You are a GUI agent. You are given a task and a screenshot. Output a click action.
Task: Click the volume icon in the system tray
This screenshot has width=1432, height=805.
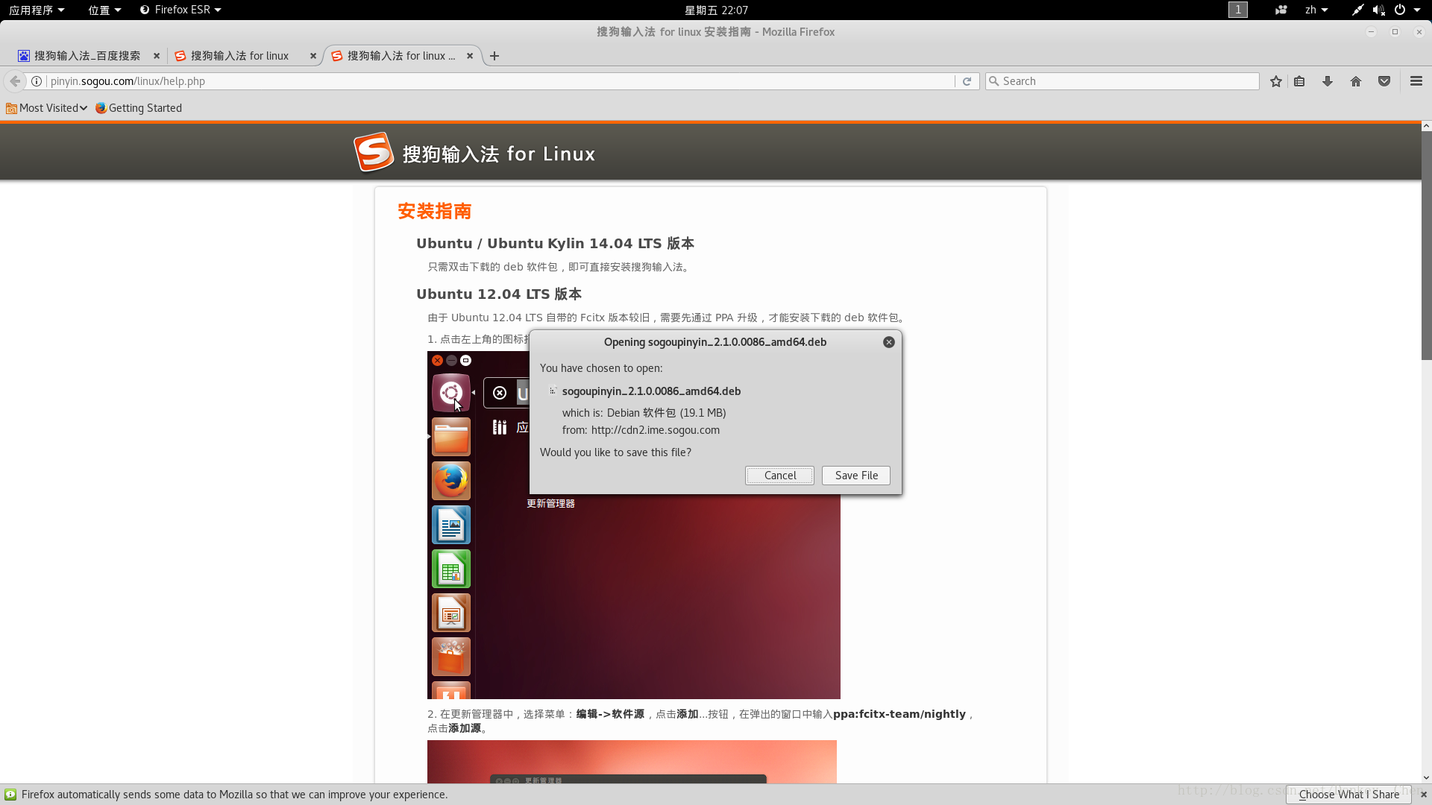tap(1378, 10)
